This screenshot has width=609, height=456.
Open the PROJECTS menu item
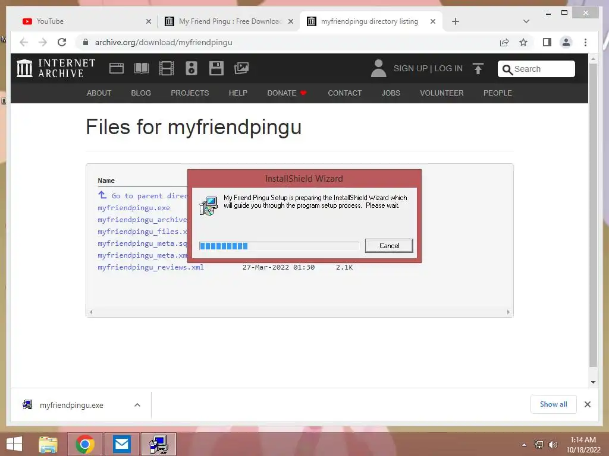(x=190, y=93)
